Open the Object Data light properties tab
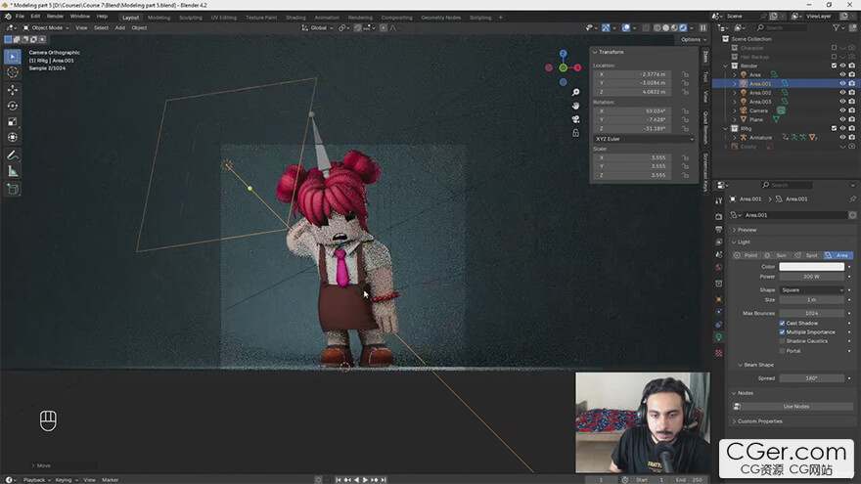The image size is (861, 484). 719,337
